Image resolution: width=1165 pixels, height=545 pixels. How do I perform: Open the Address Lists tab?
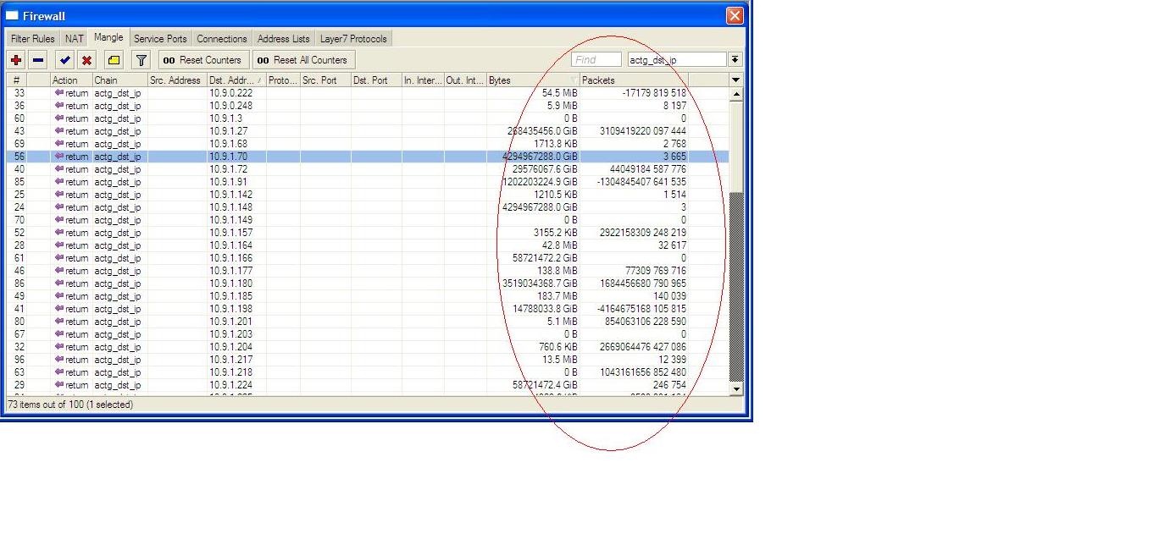click(284, 39)
